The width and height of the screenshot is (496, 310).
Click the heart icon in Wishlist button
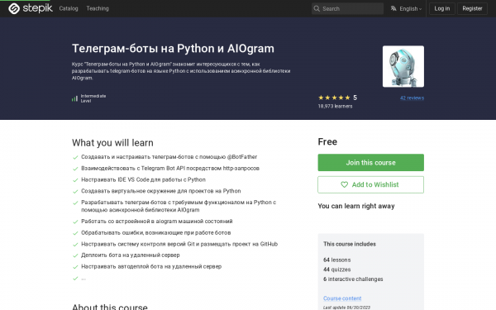344,184
